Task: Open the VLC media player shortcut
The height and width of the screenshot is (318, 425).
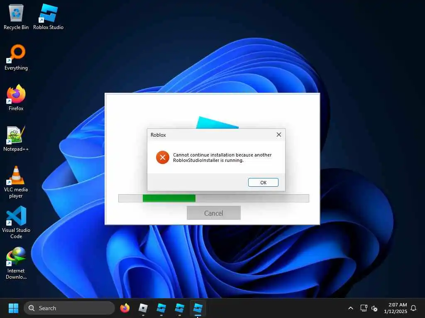Action: [x=16, y=182]
